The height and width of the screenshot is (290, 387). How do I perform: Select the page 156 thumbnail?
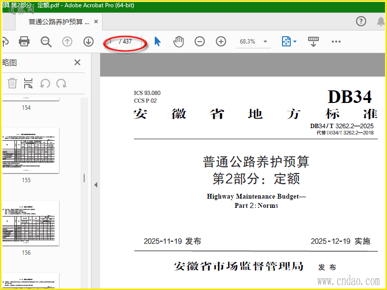pos(30,223)
